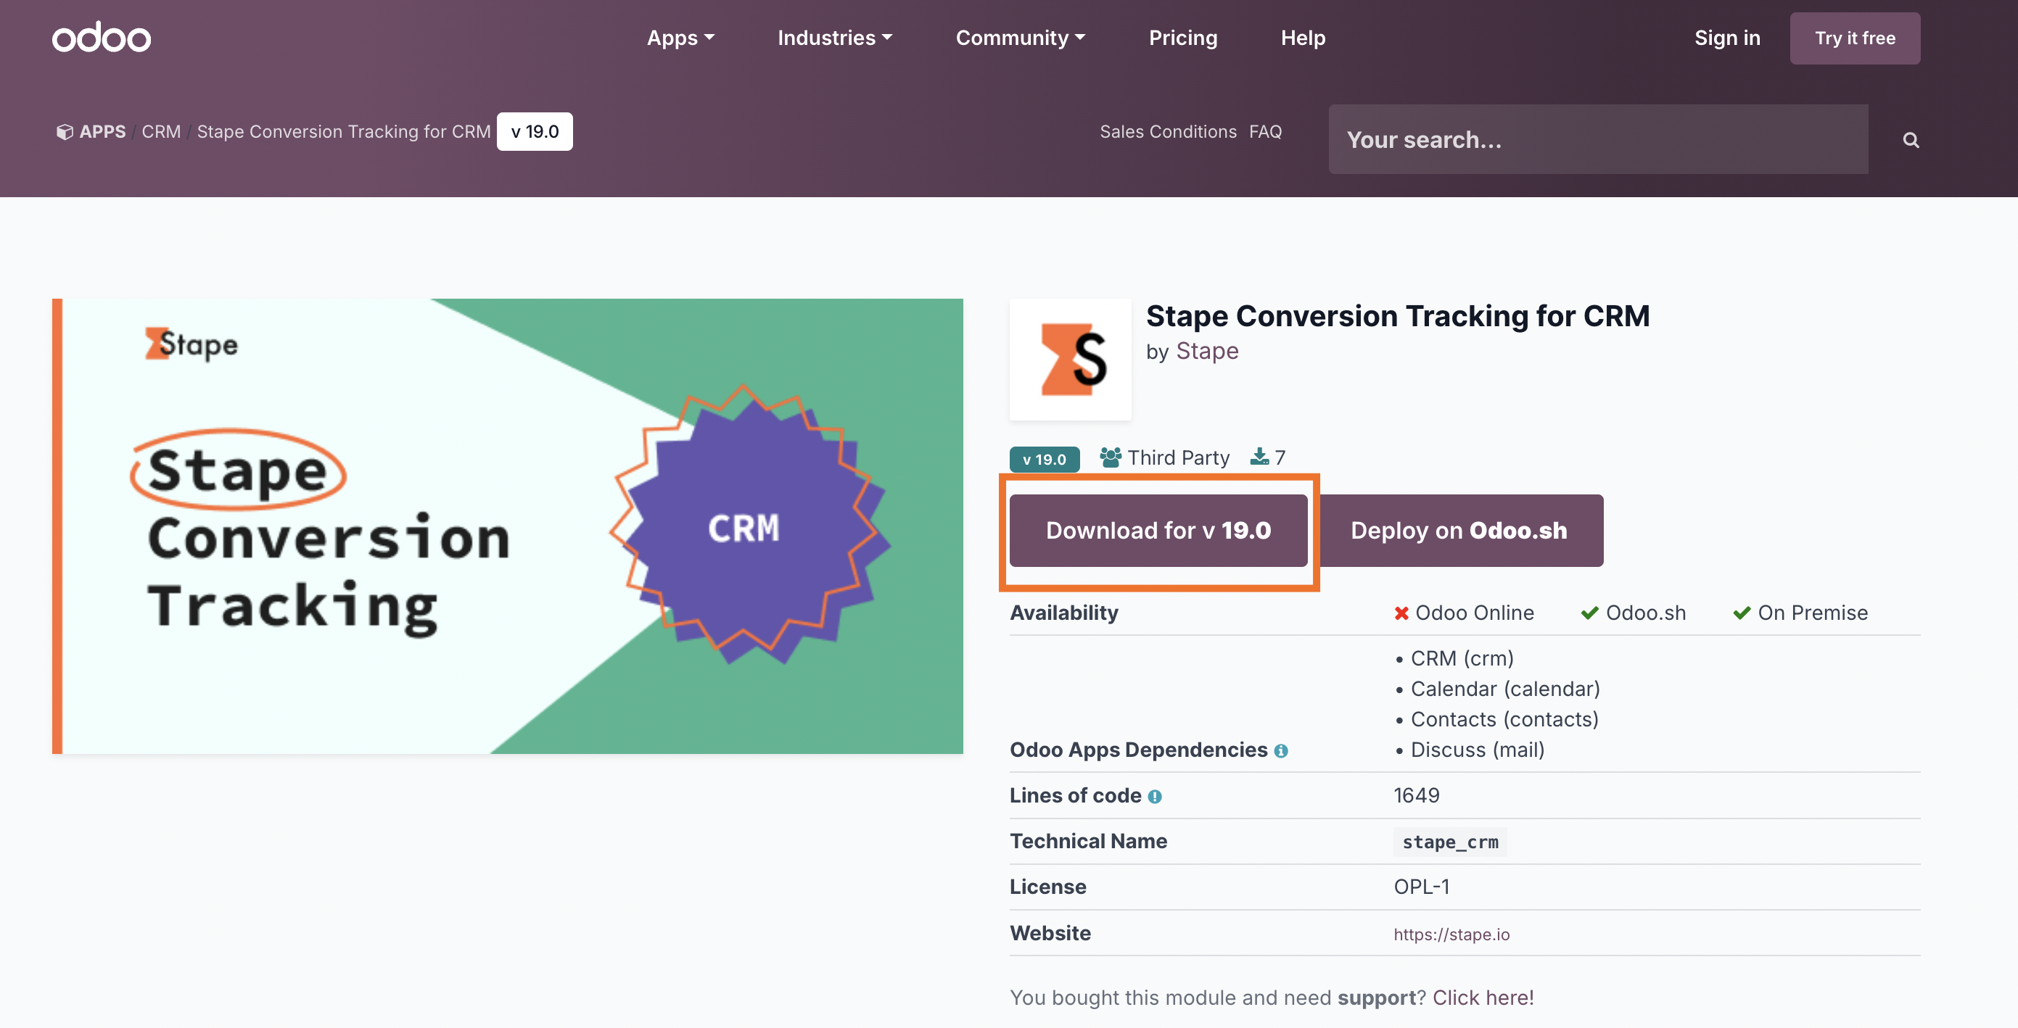Click Download for v 19.0 button
Image resolution: width=2018 pixels, height=1028 pixels.
click(x=1158, y=530)
